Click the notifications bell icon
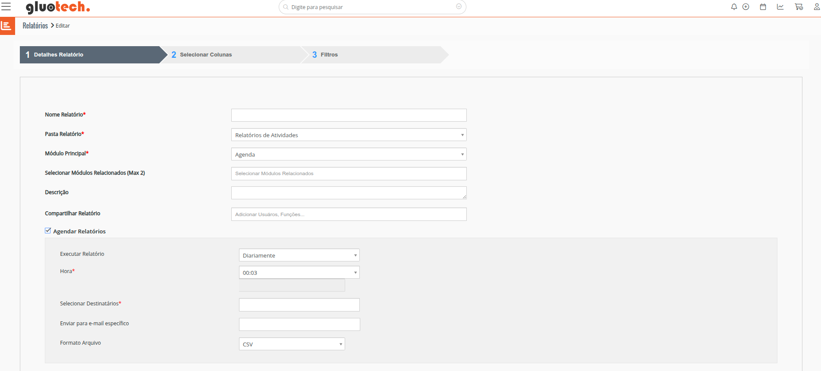Viewport: 821px width, 371px height. click(734, 7)
